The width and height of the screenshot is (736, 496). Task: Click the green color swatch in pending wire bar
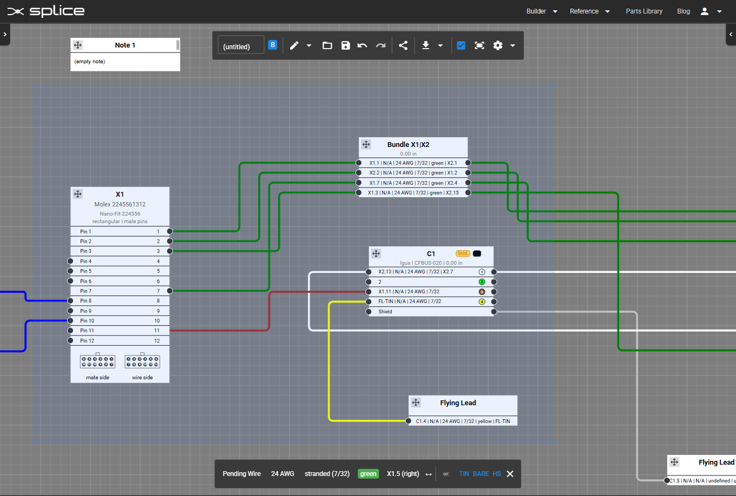pyautogui.click(x=368, y=473)
